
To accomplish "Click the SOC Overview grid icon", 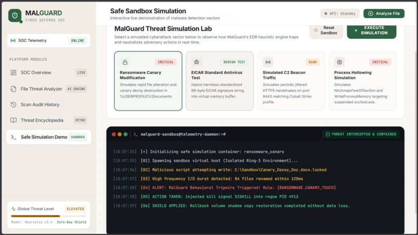I will [13, 73].
